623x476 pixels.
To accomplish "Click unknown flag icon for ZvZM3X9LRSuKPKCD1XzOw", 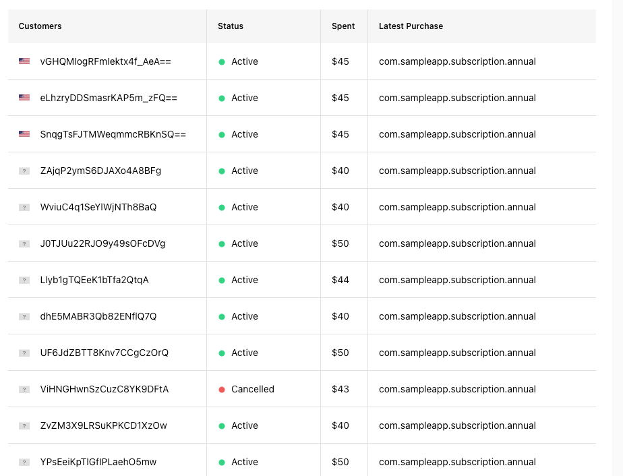I will coord(24,426).
